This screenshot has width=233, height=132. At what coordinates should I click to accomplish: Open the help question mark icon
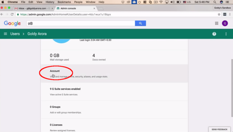(x=214, y=34)
